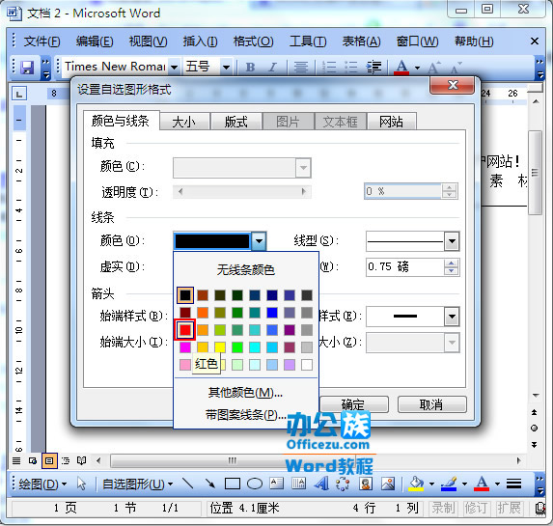Toggle Italic formatting button
Viewport: 553px width, 526px height.
pyautogui.click(x=272, y=67)
